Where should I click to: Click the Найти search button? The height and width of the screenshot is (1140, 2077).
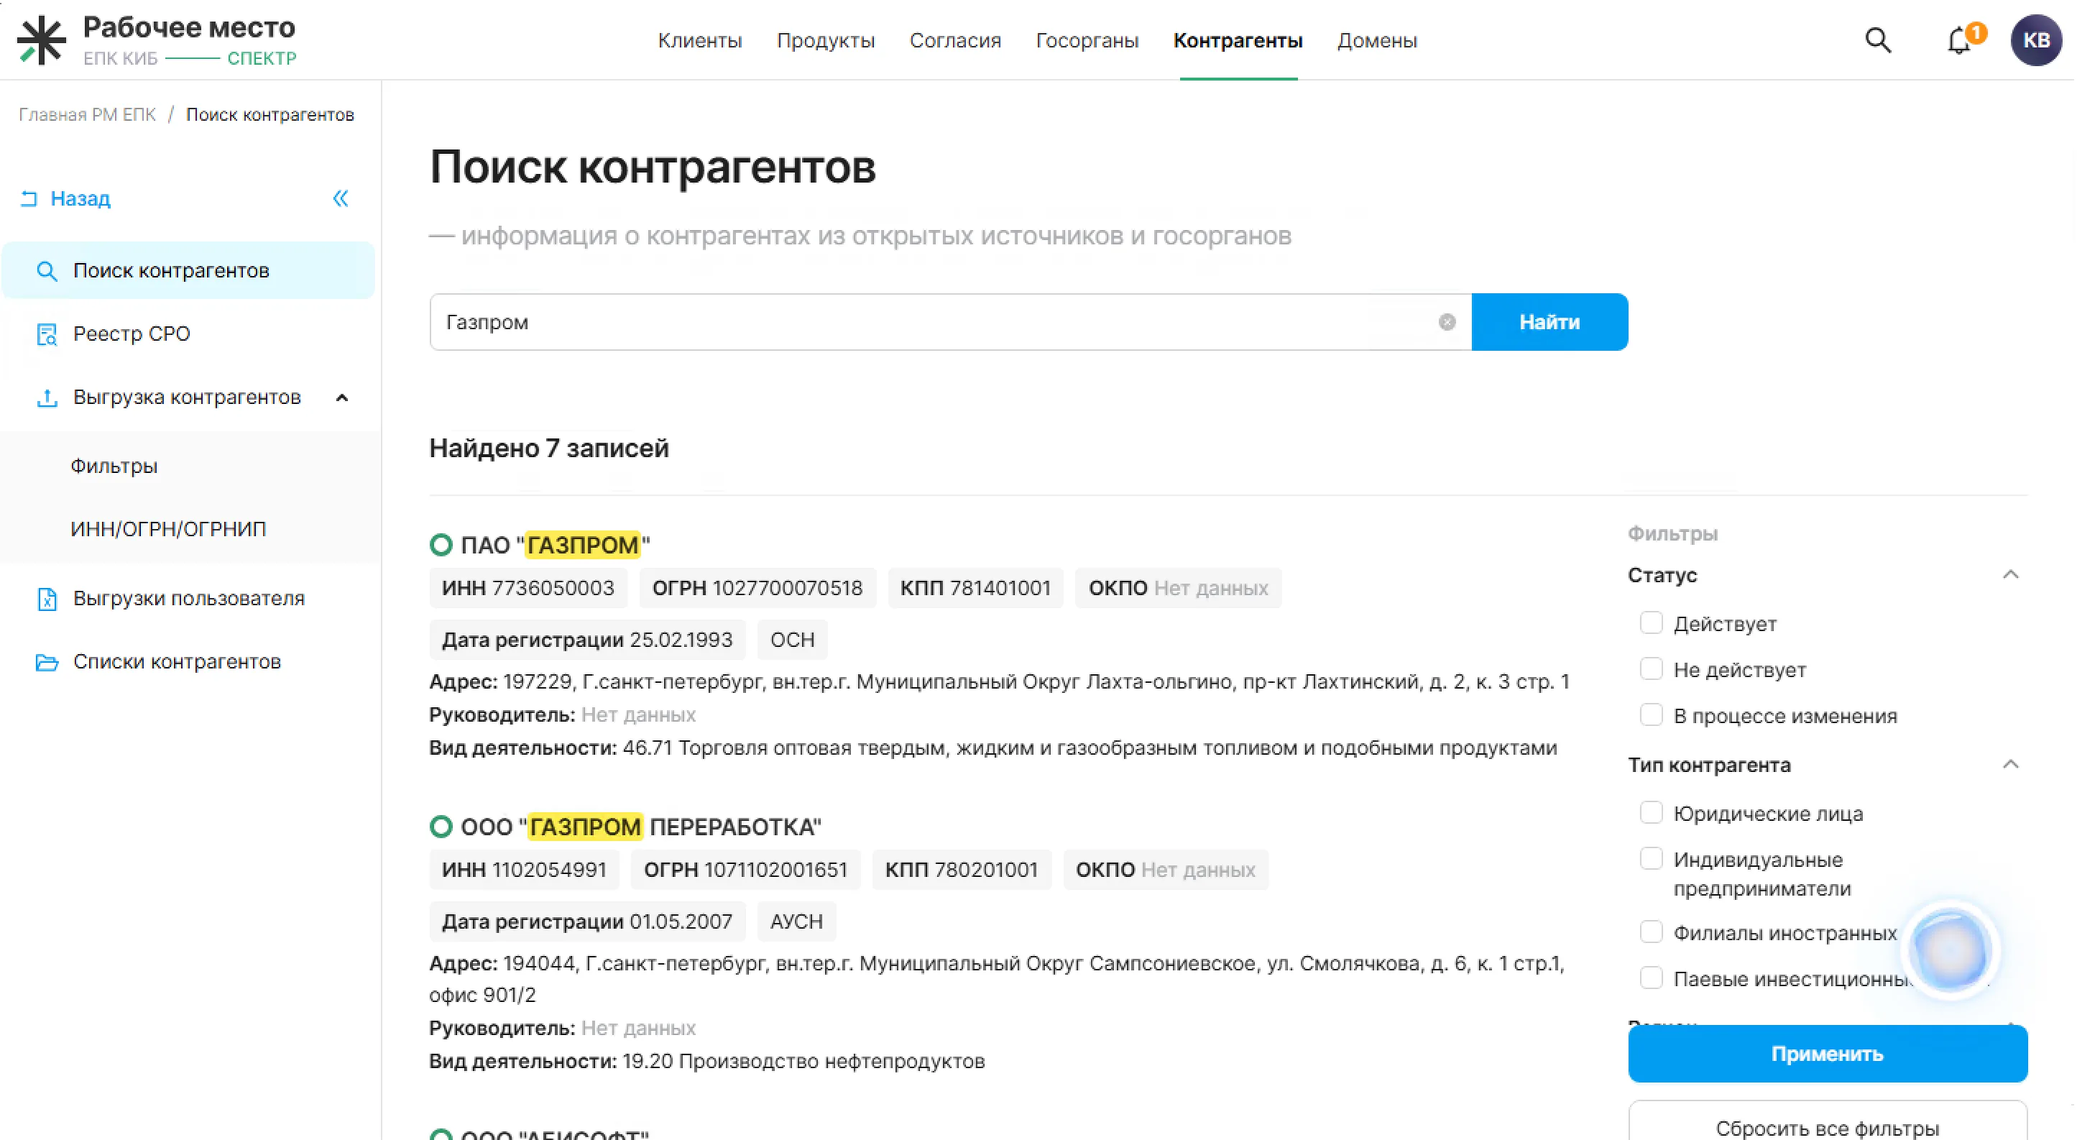coord(1549,323)
